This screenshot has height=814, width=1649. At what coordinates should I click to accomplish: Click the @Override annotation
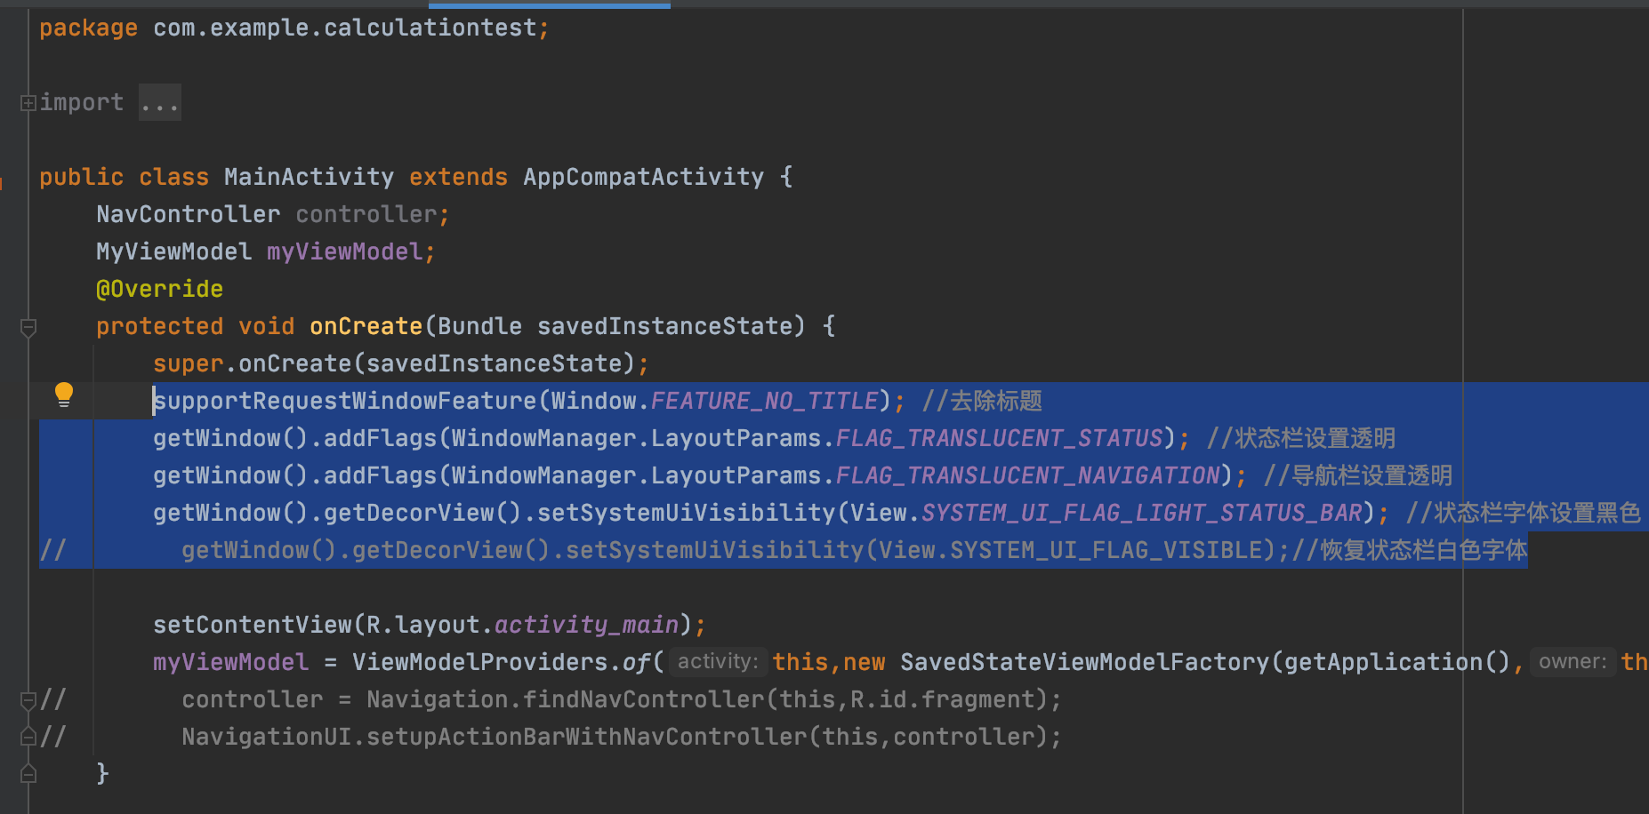160,289
